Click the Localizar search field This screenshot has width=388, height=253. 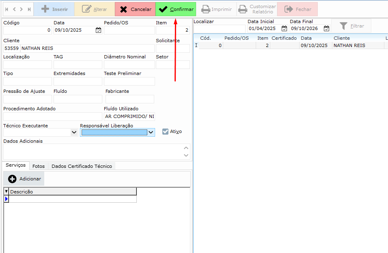pyautogui.click(x=219, y=29)
